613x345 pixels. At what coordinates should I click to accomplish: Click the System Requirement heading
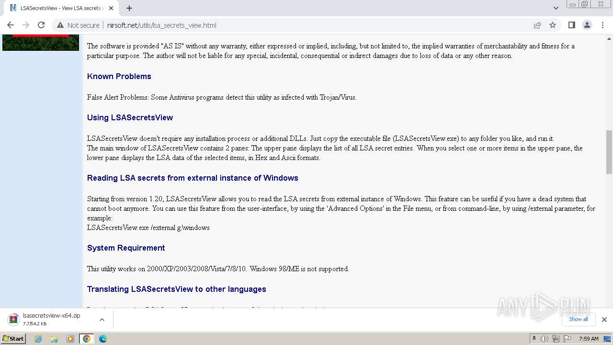point(126,248)
